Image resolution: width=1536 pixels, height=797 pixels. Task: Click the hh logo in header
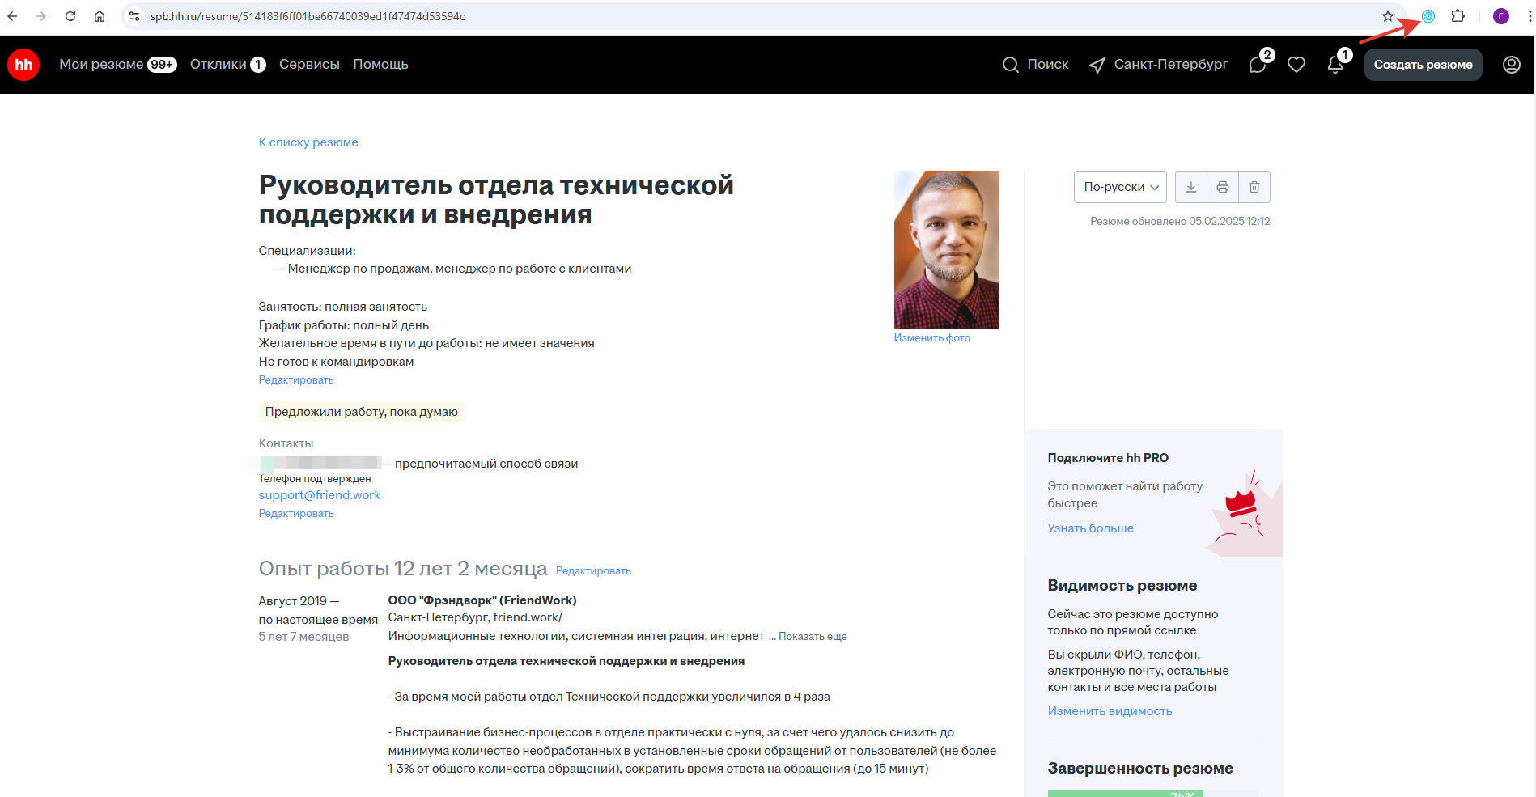click(23, 65)
